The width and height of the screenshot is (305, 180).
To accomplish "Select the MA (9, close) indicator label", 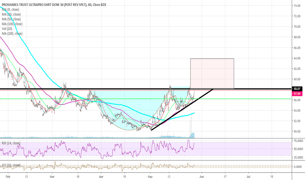I will click(x=10, y=9).
